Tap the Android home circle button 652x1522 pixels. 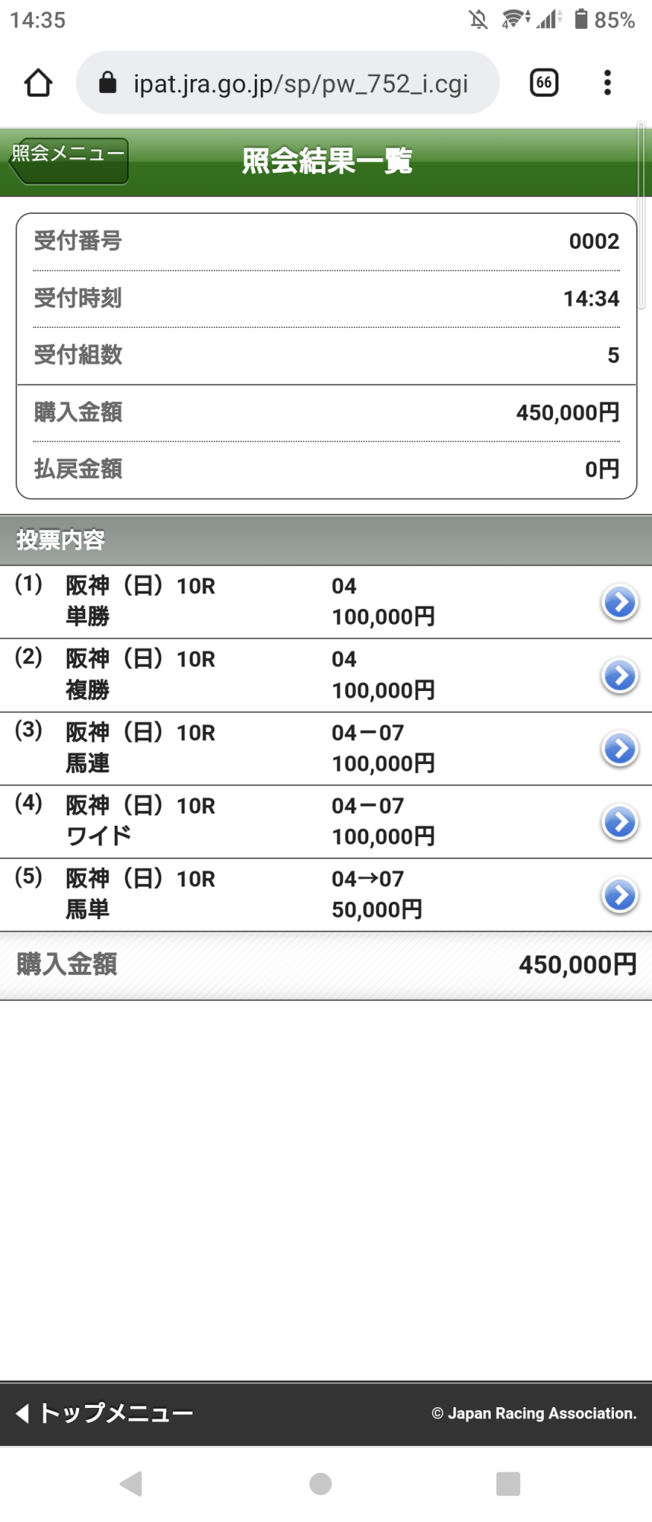point(320,1483)
